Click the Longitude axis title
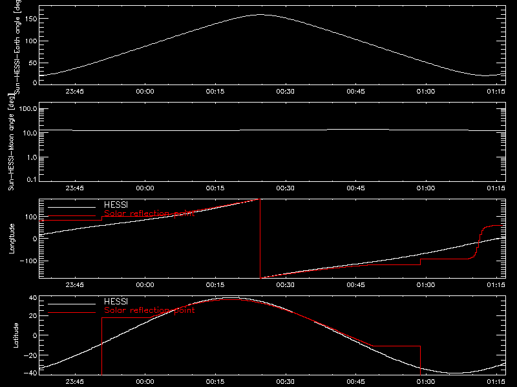Viewport: 517px width, 387px height. coord(12,239)
